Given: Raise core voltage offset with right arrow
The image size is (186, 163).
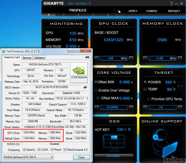Looking at the screenshot, I should tap(131, 107).
